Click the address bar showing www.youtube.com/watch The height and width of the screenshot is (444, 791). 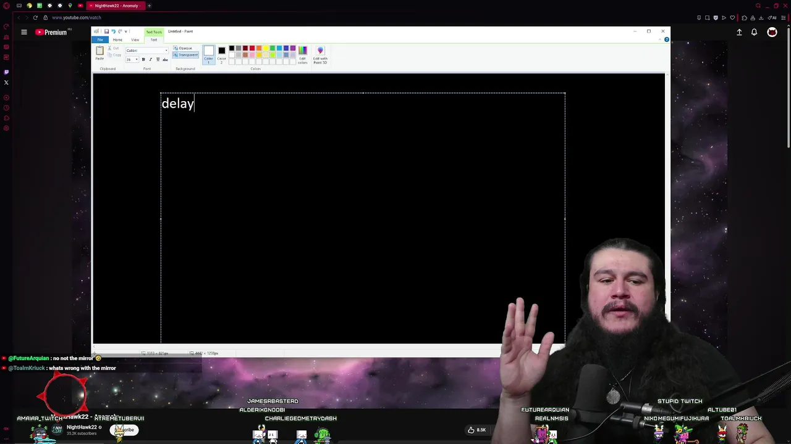(x=77, y=17)
